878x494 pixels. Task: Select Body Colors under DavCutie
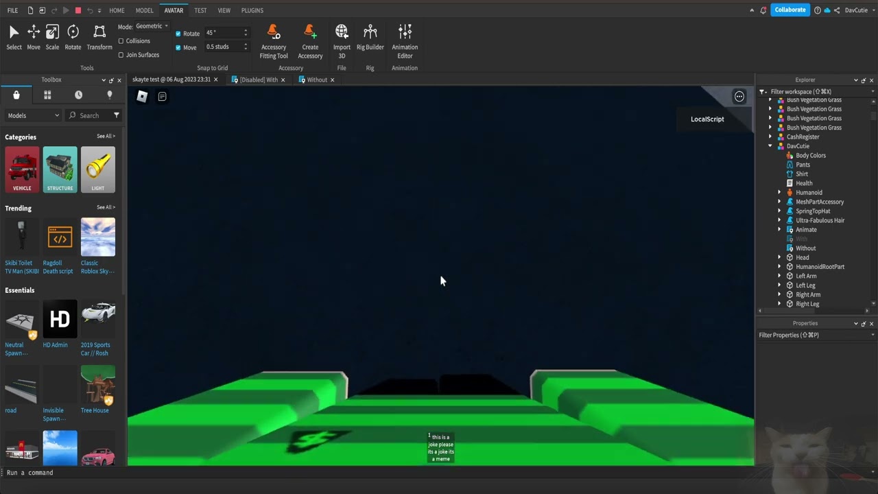[x=811, y=155]
